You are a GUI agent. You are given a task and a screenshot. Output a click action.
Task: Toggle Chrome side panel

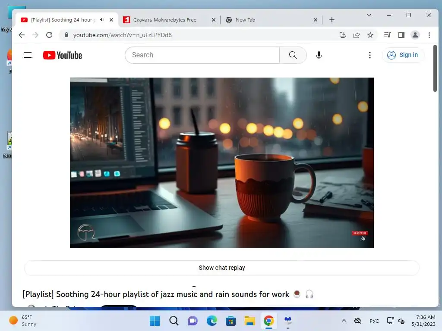[401, 35]
